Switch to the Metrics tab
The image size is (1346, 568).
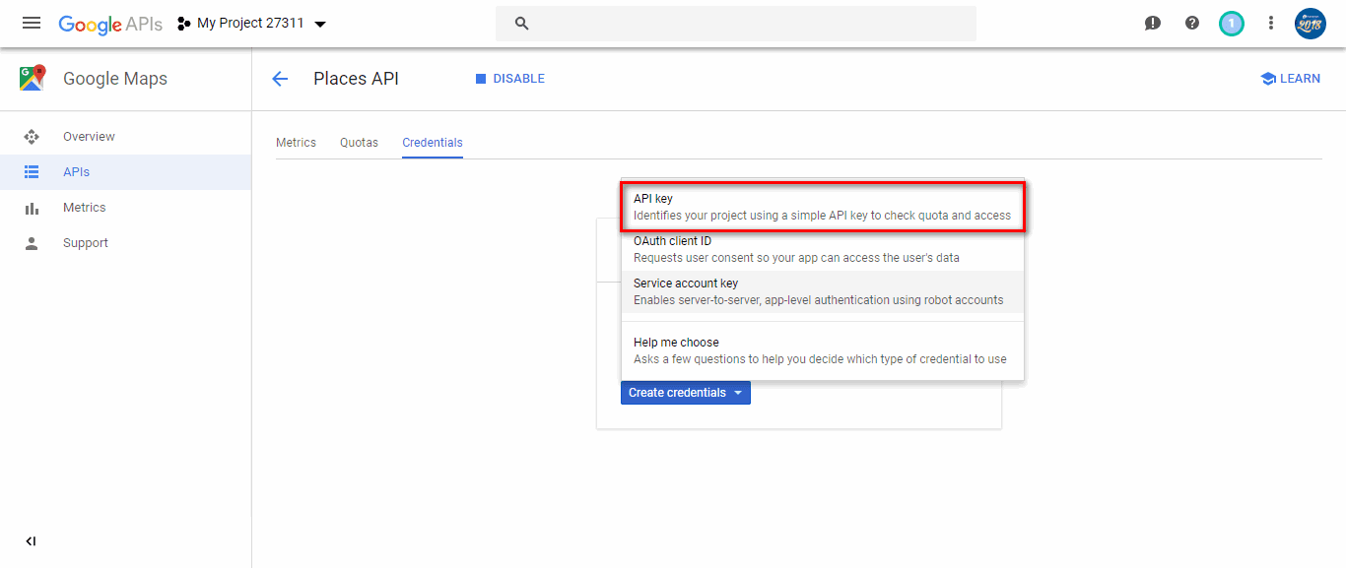click(x=296, y=143)
